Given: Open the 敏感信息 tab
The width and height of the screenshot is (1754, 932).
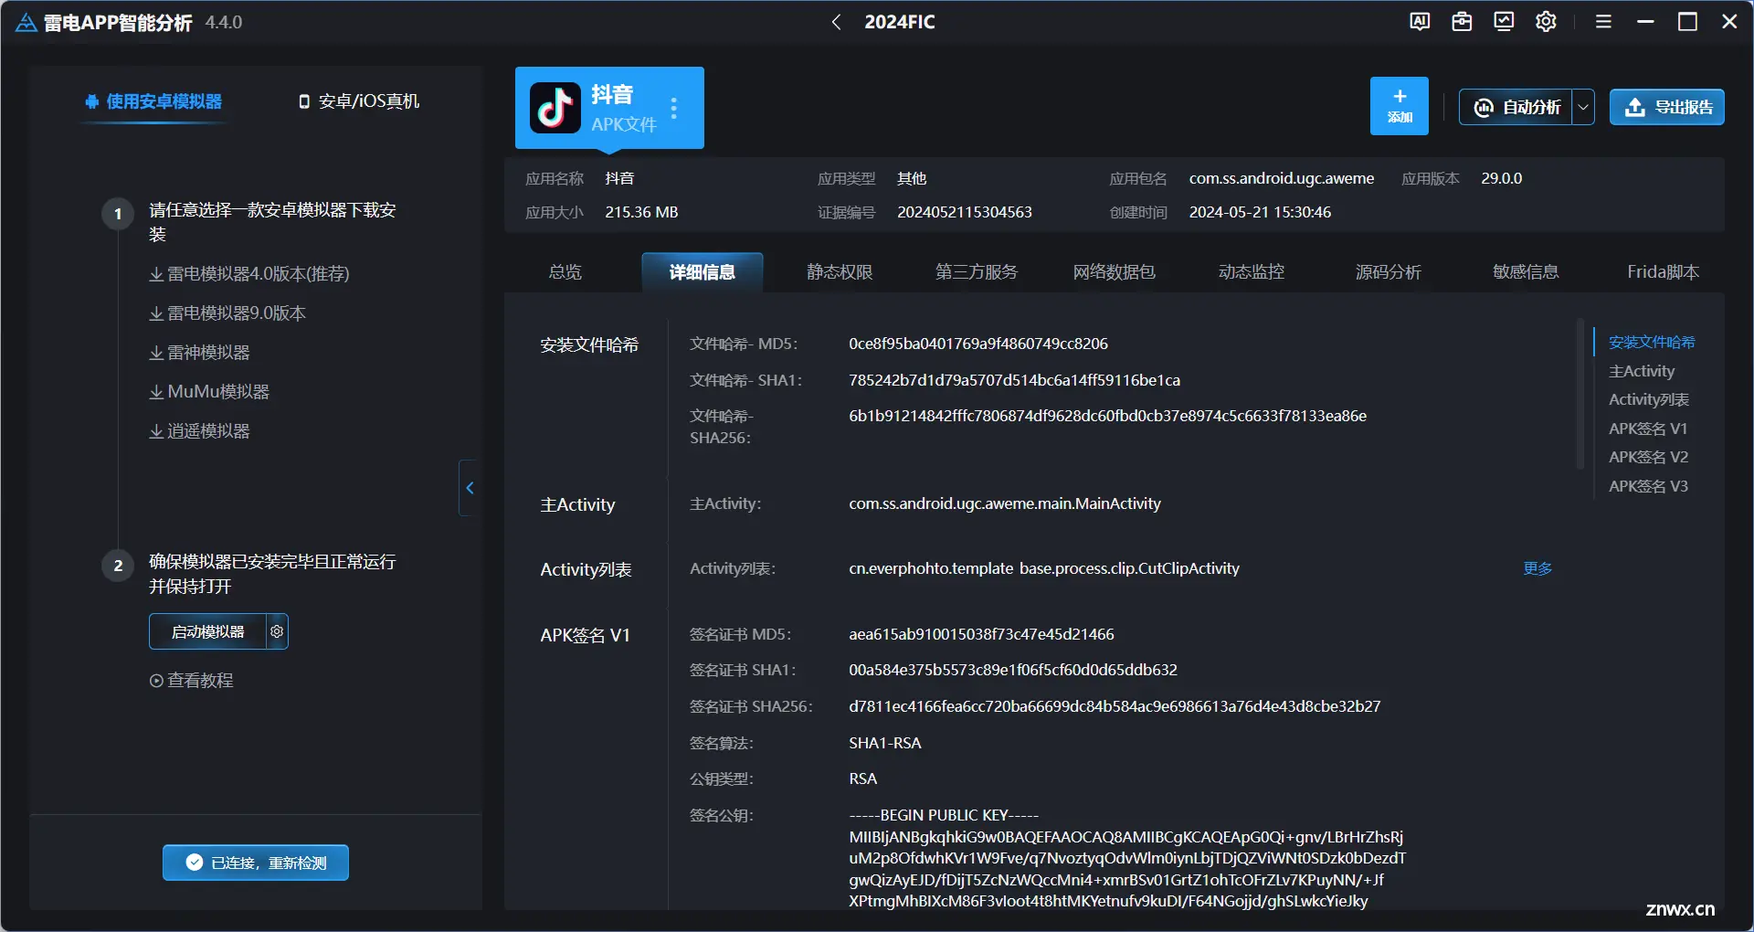Looking at the screenshot, I should 1526,272.
